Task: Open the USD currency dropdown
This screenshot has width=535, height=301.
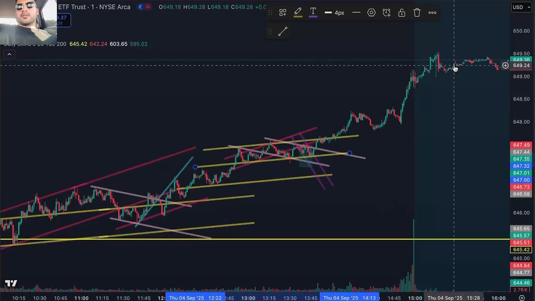Action: [x=521, y=7]
